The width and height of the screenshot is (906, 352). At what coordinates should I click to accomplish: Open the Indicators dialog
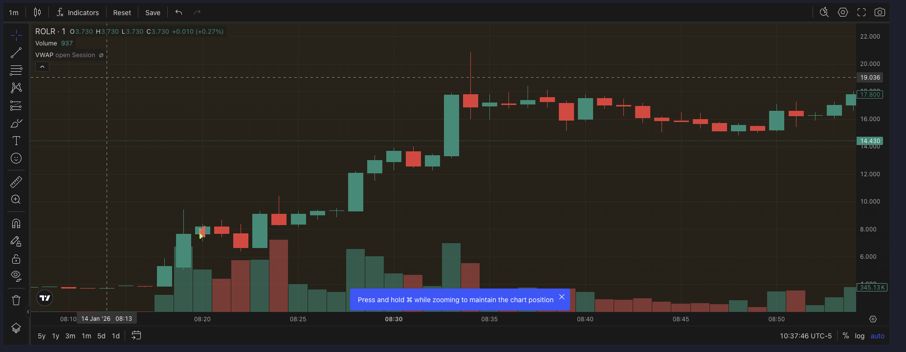click(x=78, y=13)
